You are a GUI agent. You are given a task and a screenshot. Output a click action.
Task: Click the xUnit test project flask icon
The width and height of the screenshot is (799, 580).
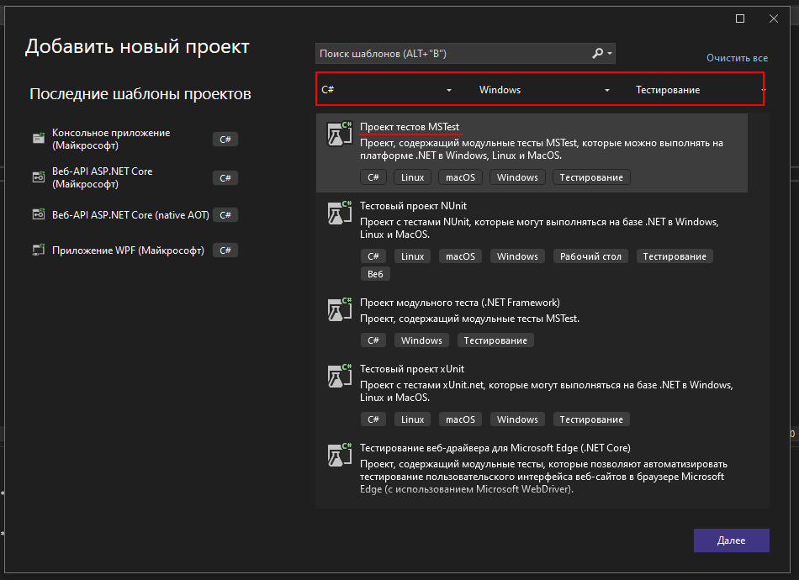tap(338, 377)
